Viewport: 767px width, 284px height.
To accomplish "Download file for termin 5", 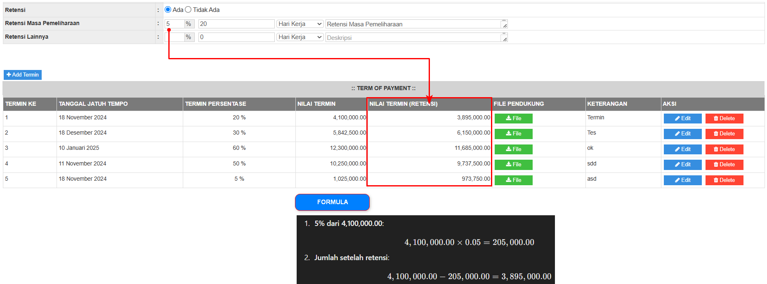I will 513,180.
